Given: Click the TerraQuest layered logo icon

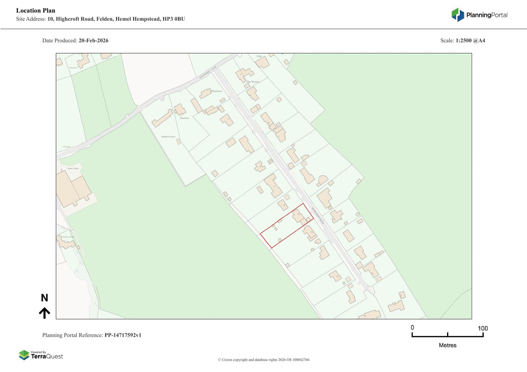Looking at the screenshot, I should (x=24, y=355).
